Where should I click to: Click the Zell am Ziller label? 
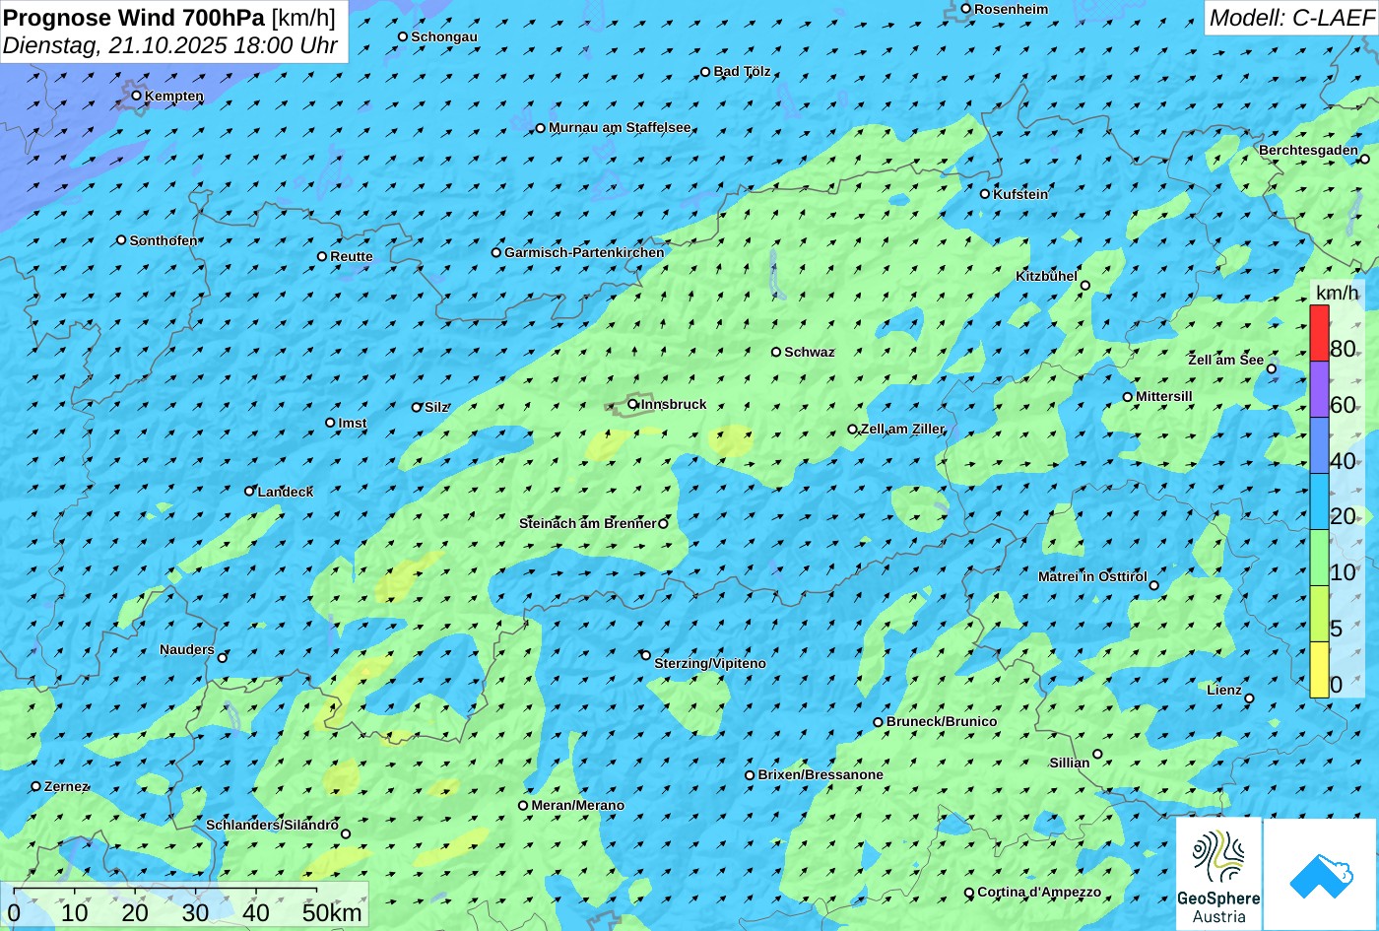coord(902,429)
